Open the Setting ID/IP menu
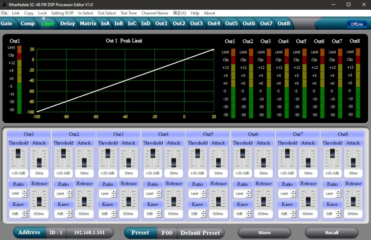 coord(62,13)
